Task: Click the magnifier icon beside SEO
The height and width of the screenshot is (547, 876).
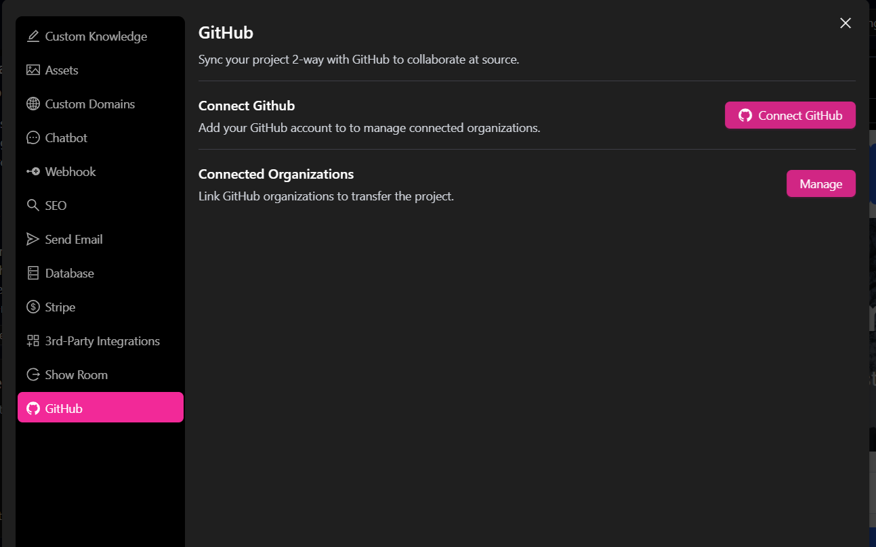Action: 33,206
